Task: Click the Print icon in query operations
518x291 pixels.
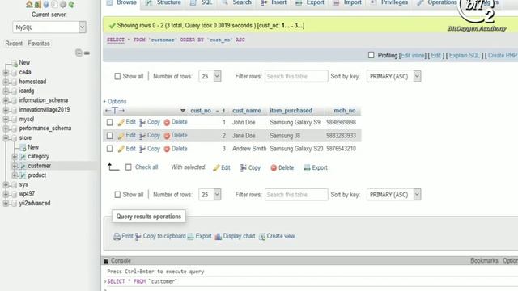Action: [117, 236]
